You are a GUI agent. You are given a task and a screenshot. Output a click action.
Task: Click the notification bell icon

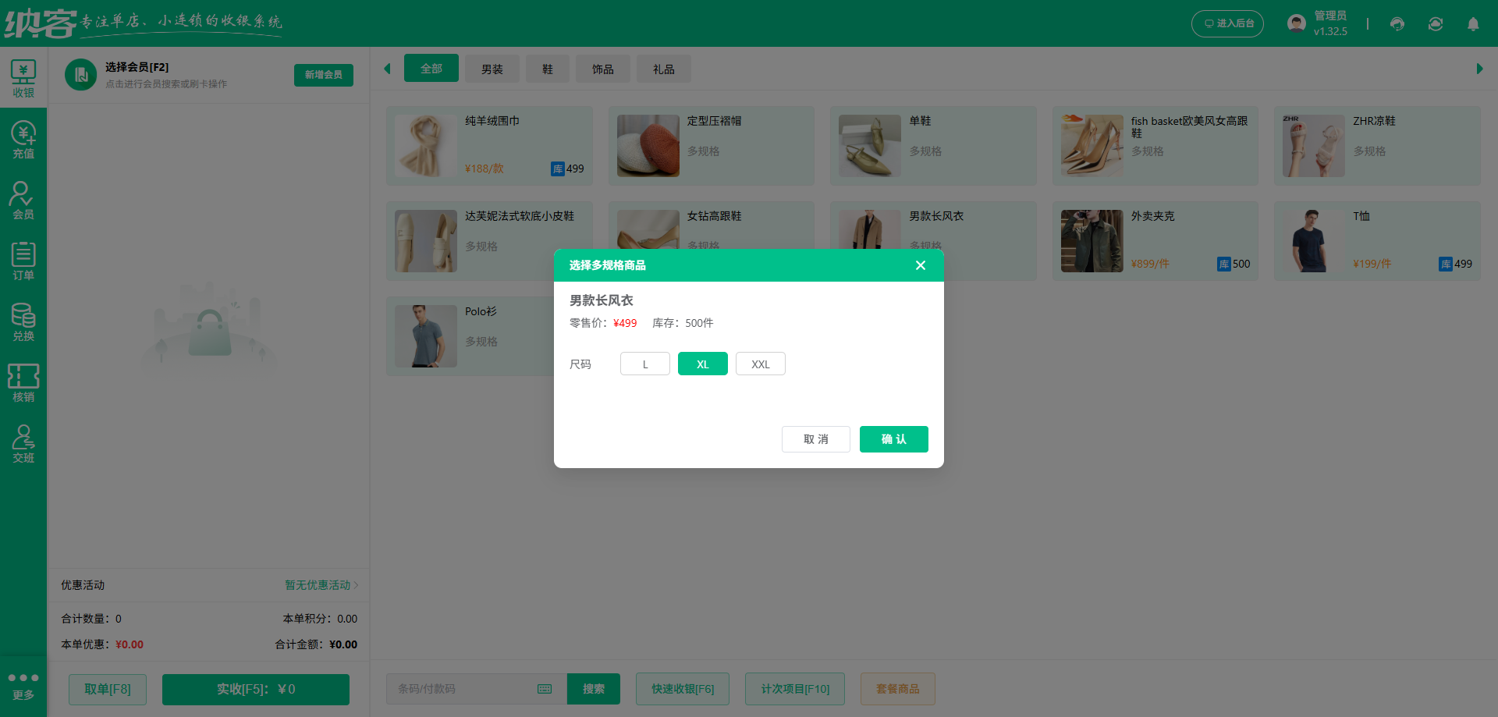(1473, 24)
